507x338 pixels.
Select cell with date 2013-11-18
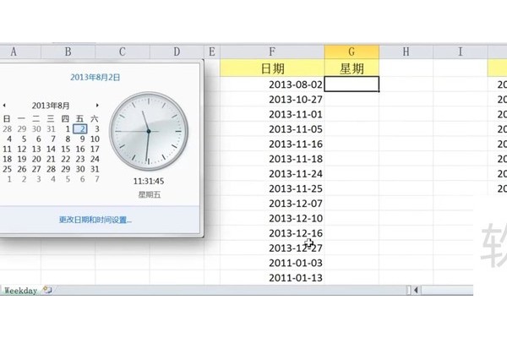coord(272,159)
